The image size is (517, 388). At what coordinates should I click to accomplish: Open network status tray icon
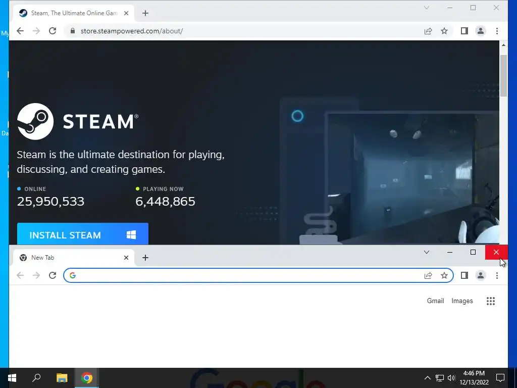440,378
